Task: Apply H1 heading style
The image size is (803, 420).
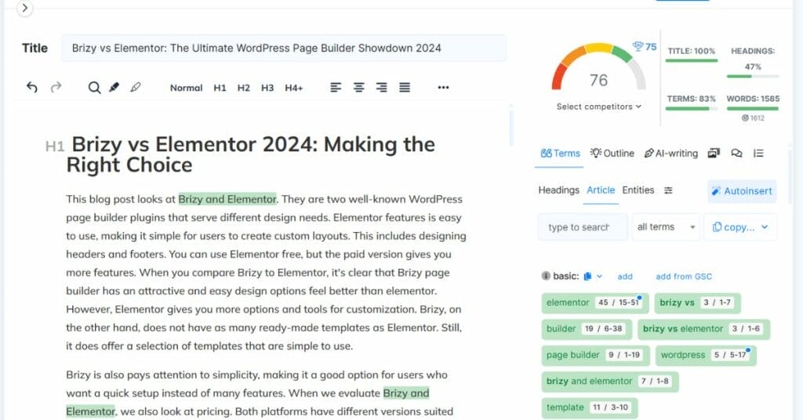Action: (220, 88)
